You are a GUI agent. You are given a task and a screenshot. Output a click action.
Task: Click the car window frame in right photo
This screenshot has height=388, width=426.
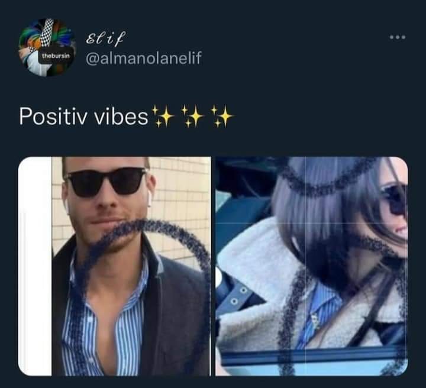coord(311,354)
